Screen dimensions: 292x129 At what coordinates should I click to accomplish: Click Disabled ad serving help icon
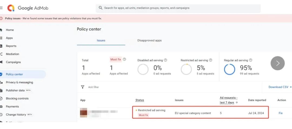165,60
